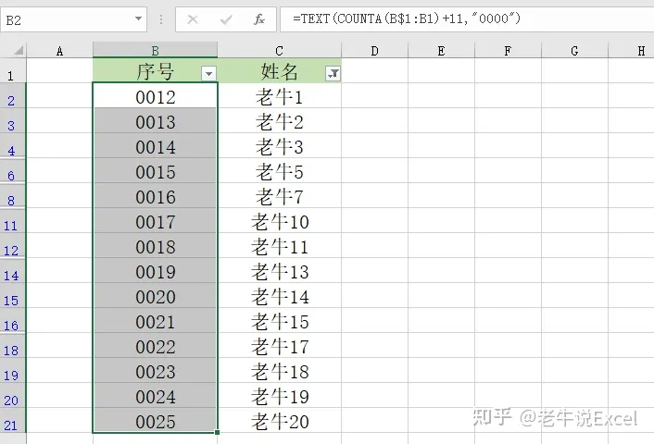Screen dimensions: 654x444
Task: Click cell containing 老牛1
Action: [279, 96]
